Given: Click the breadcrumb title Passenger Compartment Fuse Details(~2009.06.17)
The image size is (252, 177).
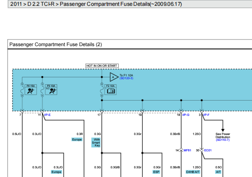Looking at the screenshot, I should (x=121, y=4).
